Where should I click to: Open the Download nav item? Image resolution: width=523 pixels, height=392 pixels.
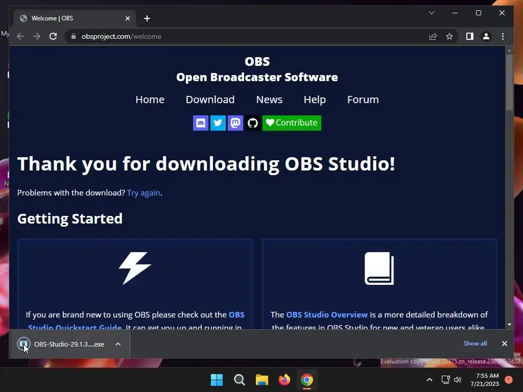[x=210, y=100]
